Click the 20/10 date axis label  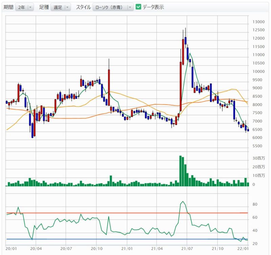[97, 249]
